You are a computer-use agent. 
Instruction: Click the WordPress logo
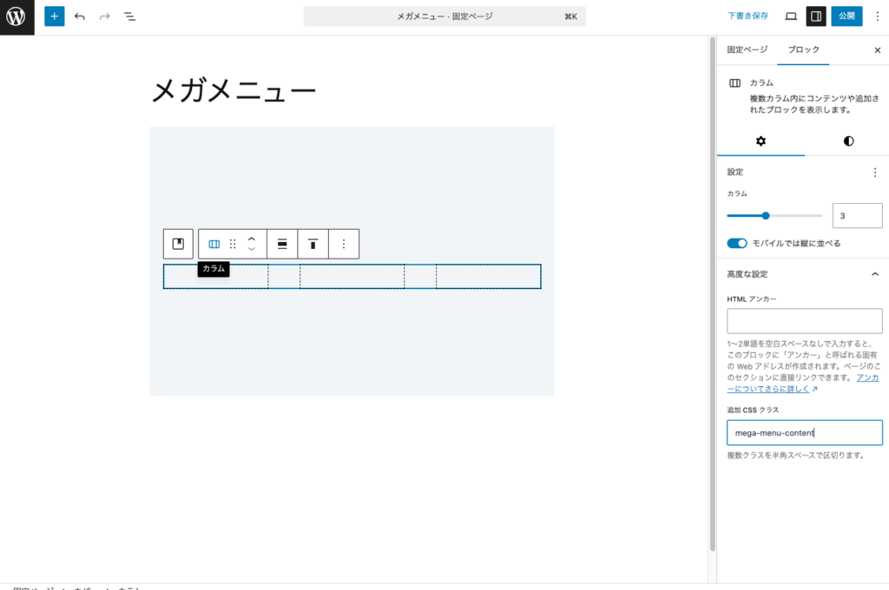coord(16,16)
